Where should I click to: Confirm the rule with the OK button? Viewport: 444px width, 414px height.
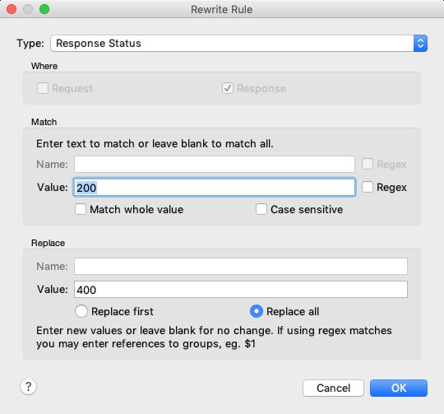(x=399, y=388)
